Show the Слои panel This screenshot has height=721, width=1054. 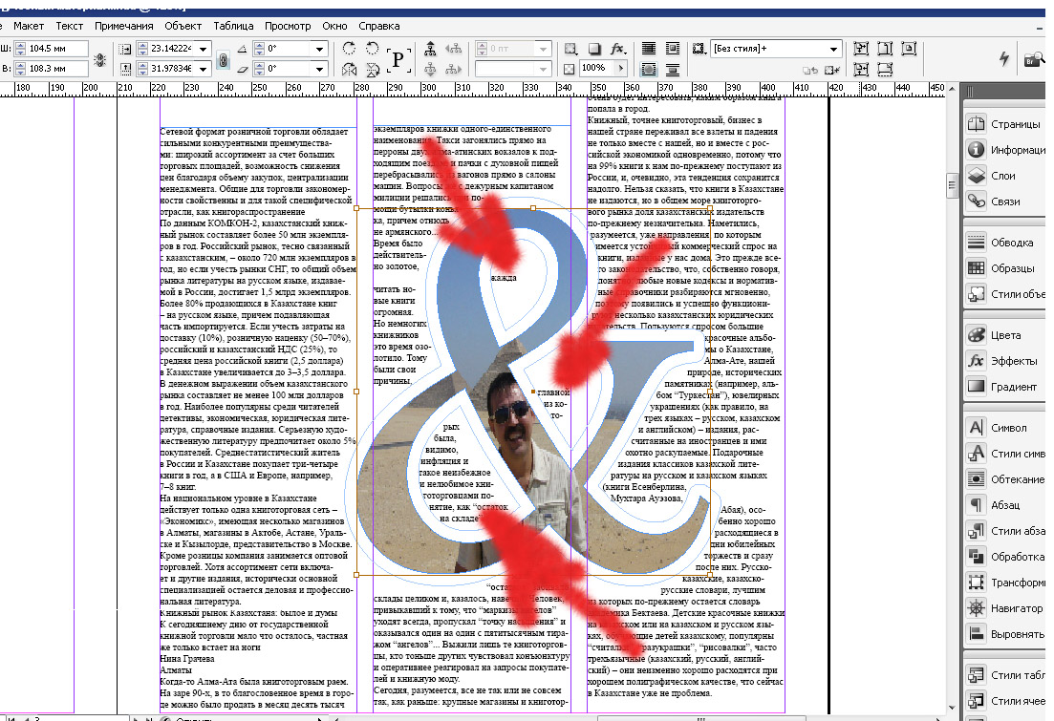click(x=1005, y=176)
